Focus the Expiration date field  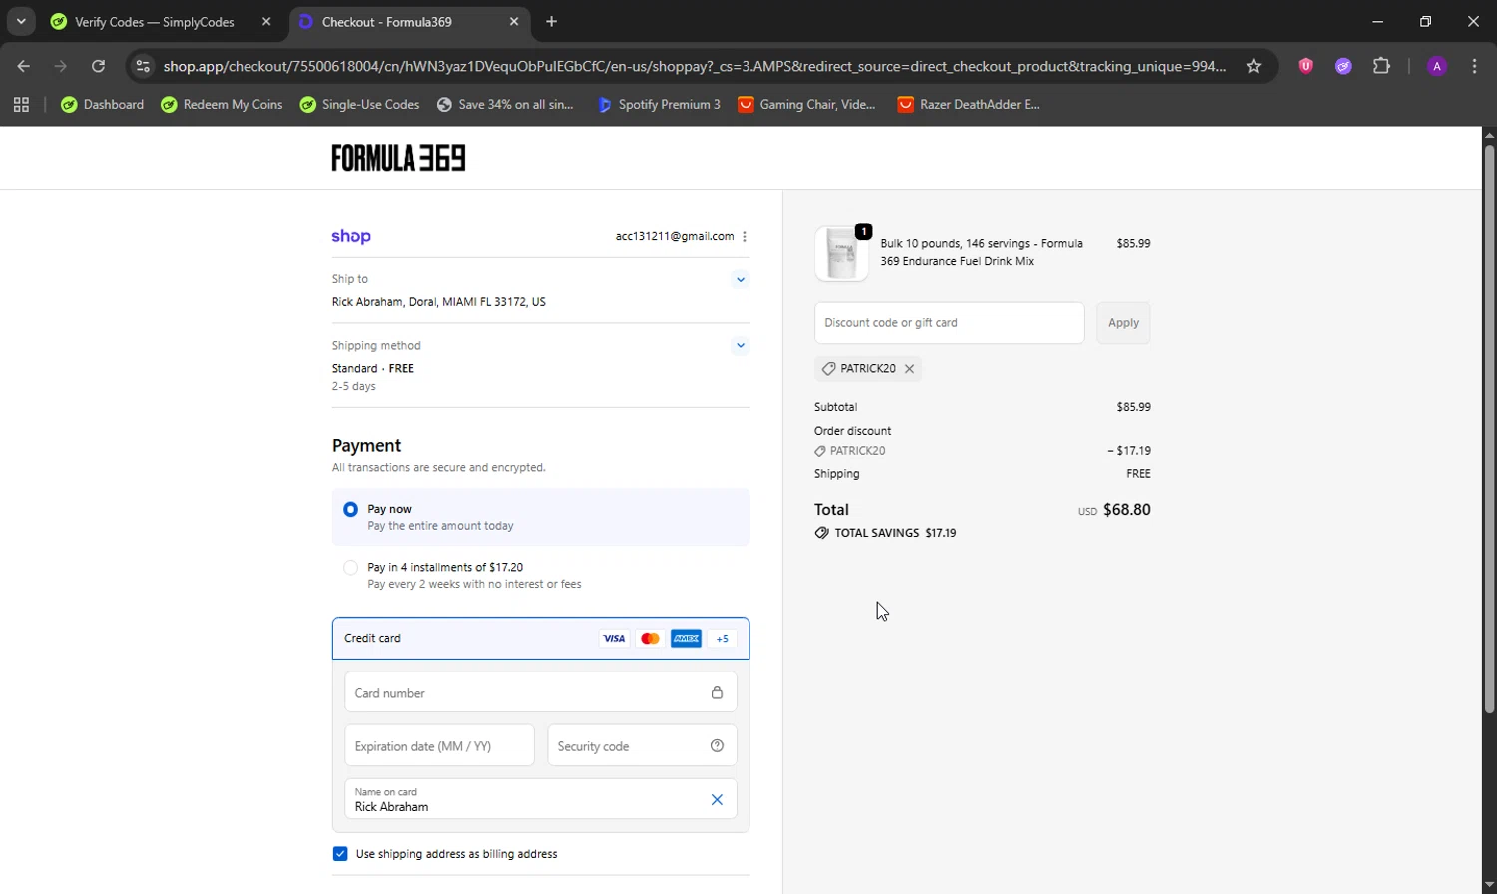[x=439, y=745]
